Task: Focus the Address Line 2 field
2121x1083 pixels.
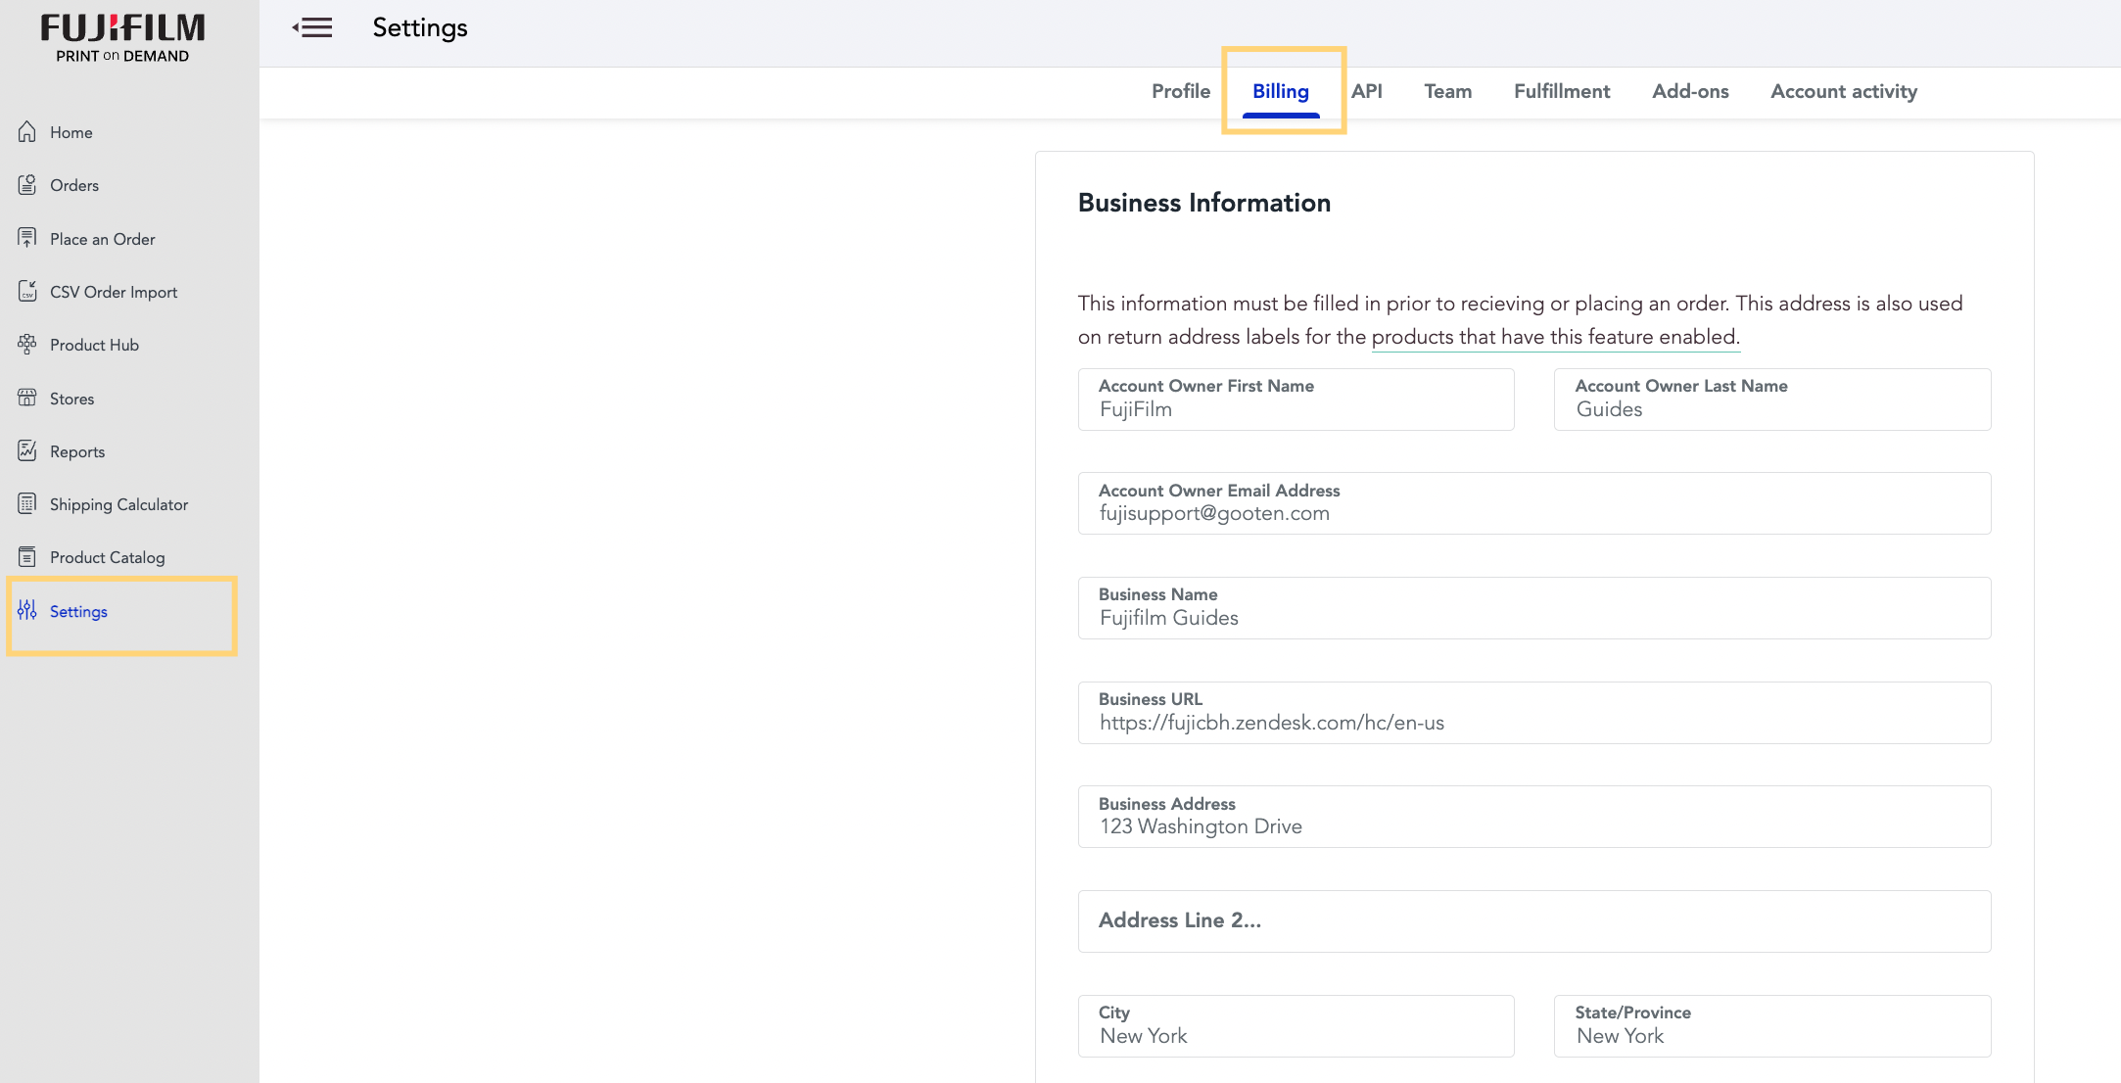Action: [1534, 920]
